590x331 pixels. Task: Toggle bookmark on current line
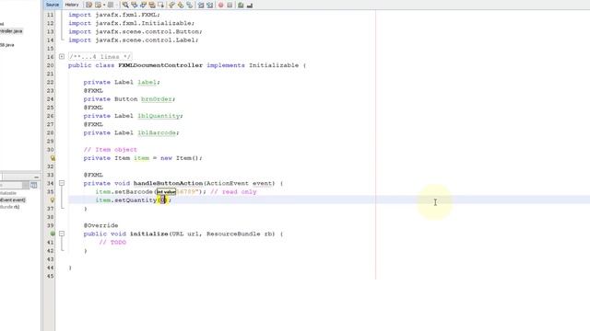189,5
